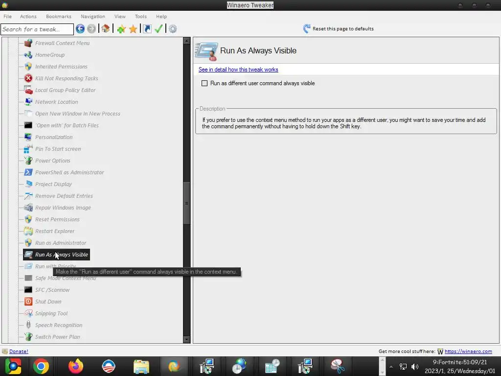Open the Navigation menu
The width and height of the screenshot is (501, 376).
(x=92, y=16)
